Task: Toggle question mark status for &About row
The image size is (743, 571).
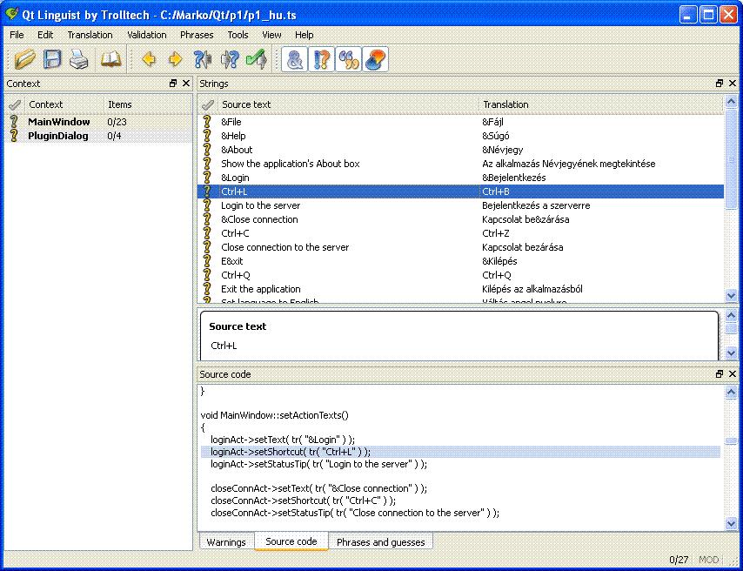Action: [207, 150]
